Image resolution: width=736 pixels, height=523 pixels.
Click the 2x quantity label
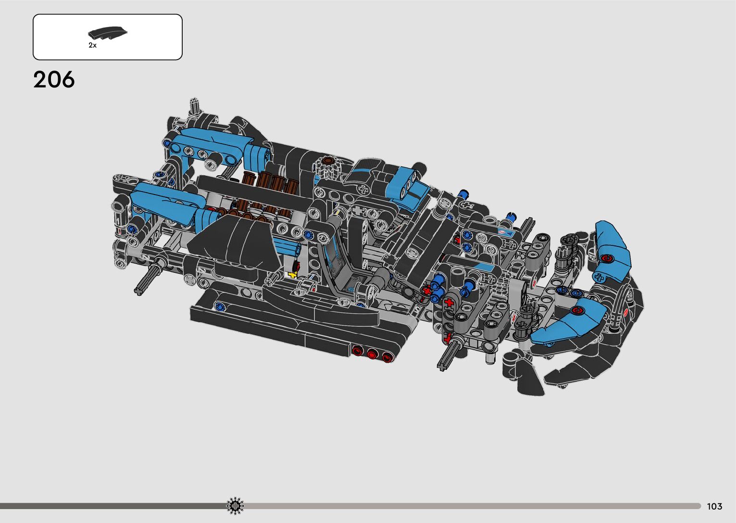tap(92, 45)
